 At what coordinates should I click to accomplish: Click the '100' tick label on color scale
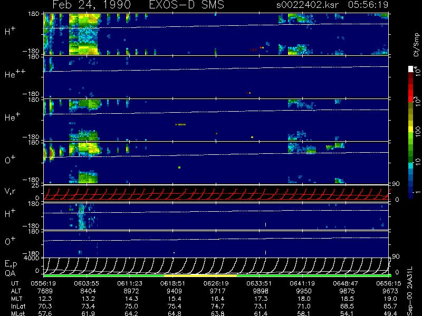click(418, 131)
